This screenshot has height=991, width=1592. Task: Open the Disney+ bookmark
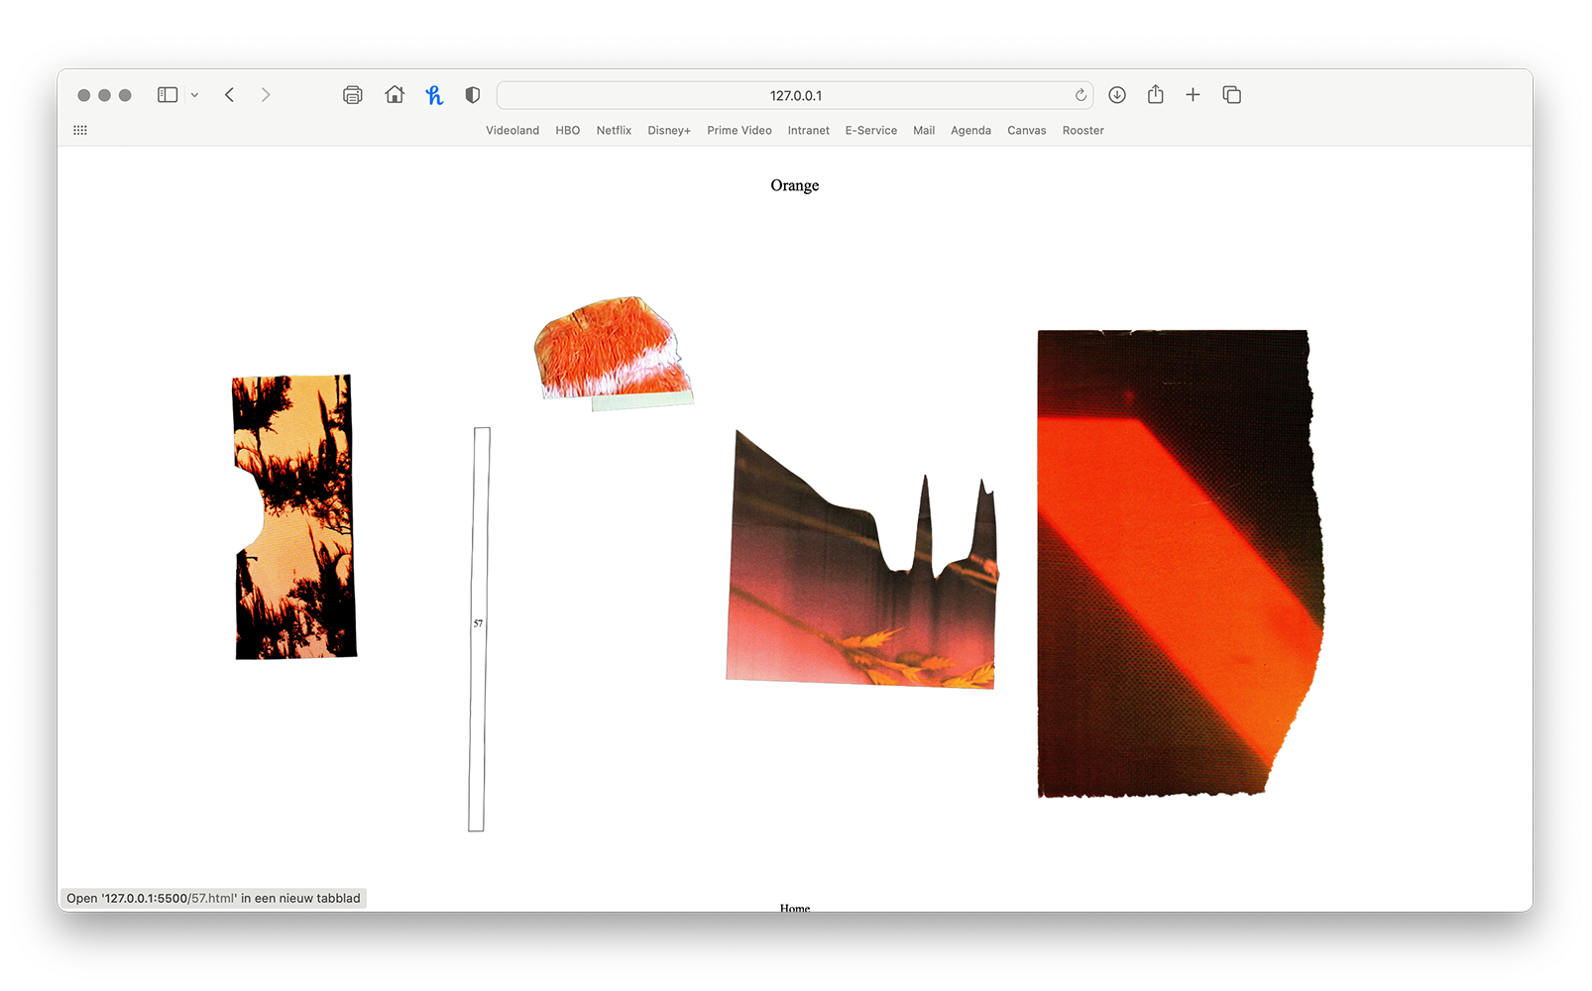(x=669, y=130)
